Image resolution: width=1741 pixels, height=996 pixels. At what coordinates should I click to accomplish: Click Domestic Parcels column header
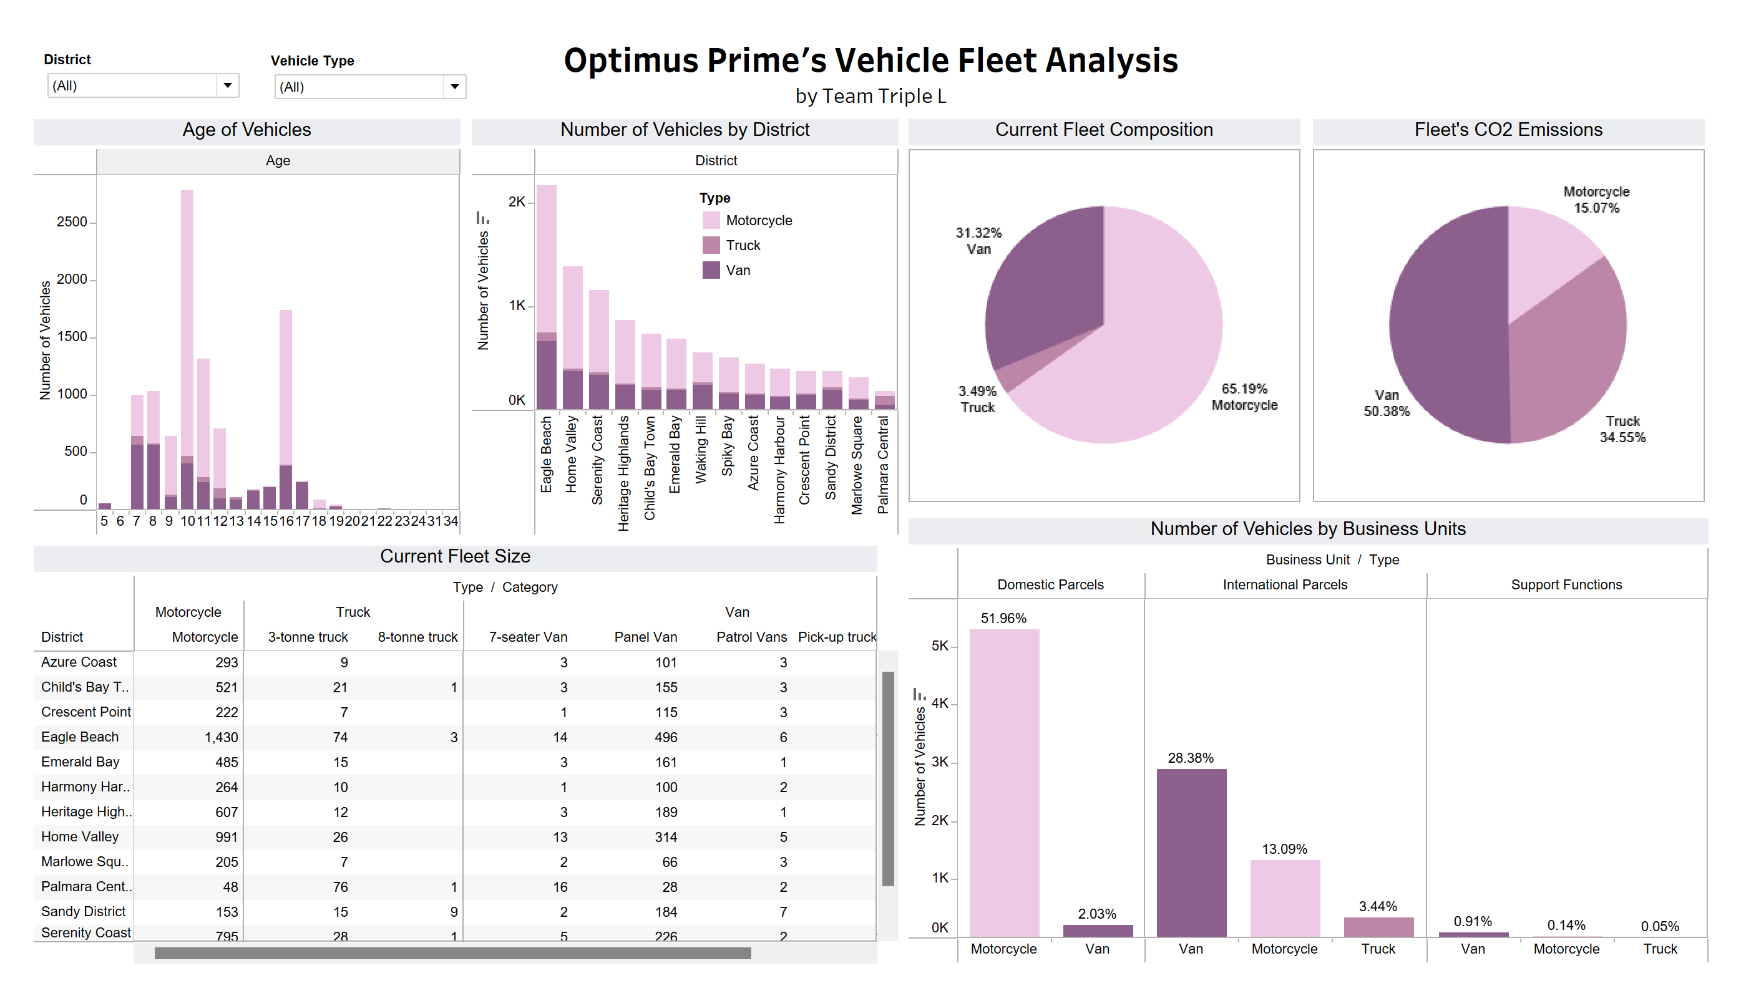pyautogui.click(x=1050, y=584)
